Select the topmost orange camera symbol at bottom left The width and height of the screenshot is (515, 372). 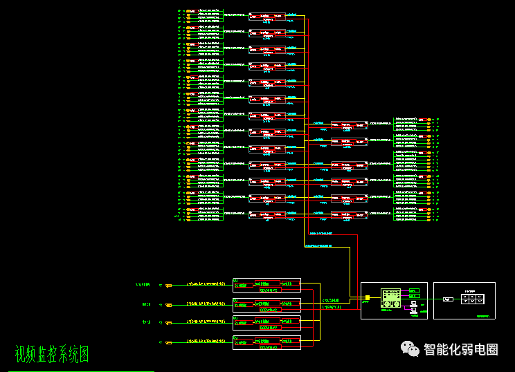[x=168, y=286]
